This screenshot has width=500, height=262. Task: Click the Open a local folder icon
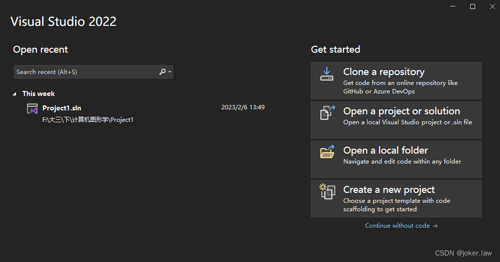click(x=327, y=152)
